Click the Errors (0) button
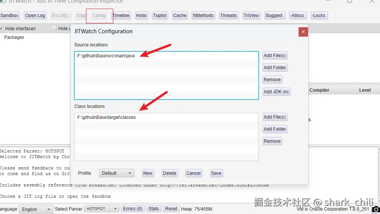 click(x=133, y=209)
